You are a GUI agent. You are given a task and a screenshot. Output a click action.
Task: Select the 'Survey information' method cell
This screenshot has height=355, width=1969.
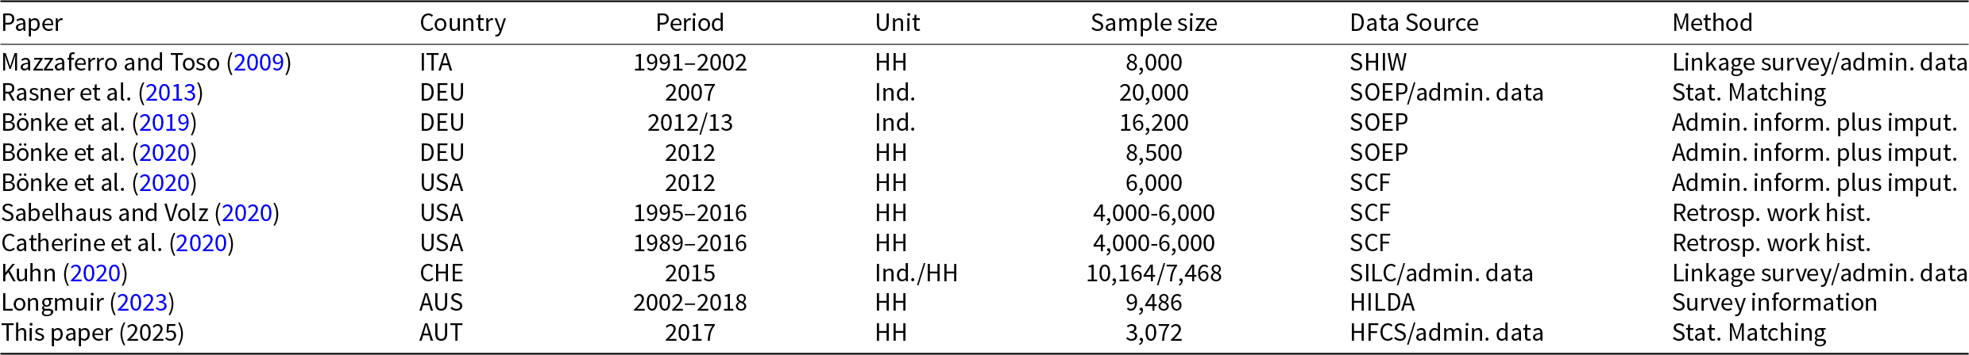coord(1774,303)
